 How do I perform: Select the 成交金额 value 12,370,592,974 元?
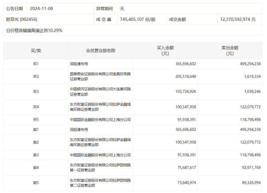click(238, 20)
